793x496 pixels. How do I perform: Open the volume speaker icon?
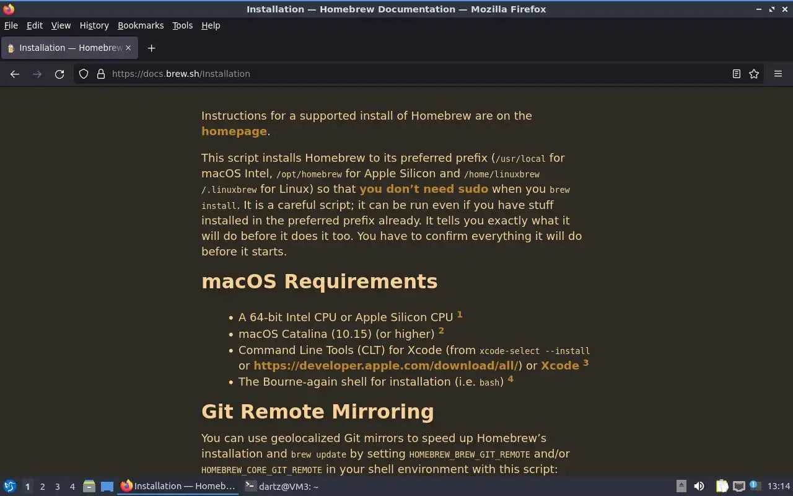click(699, 487)
